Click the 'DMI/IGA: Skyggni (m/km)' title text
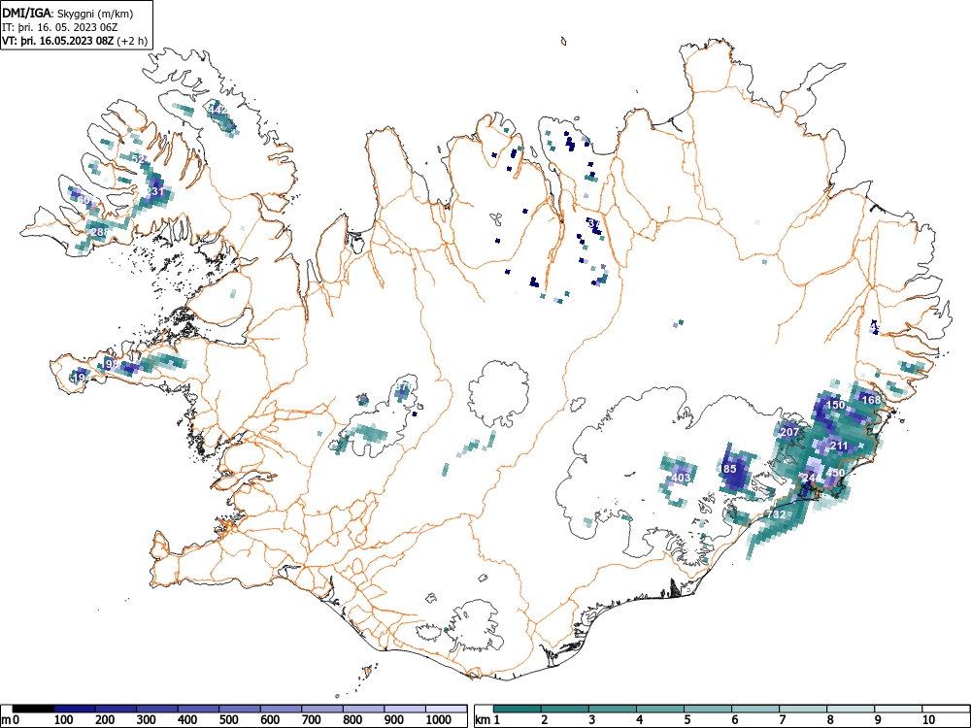This screenshot has width=971, height=728. (x=68, y=13)
